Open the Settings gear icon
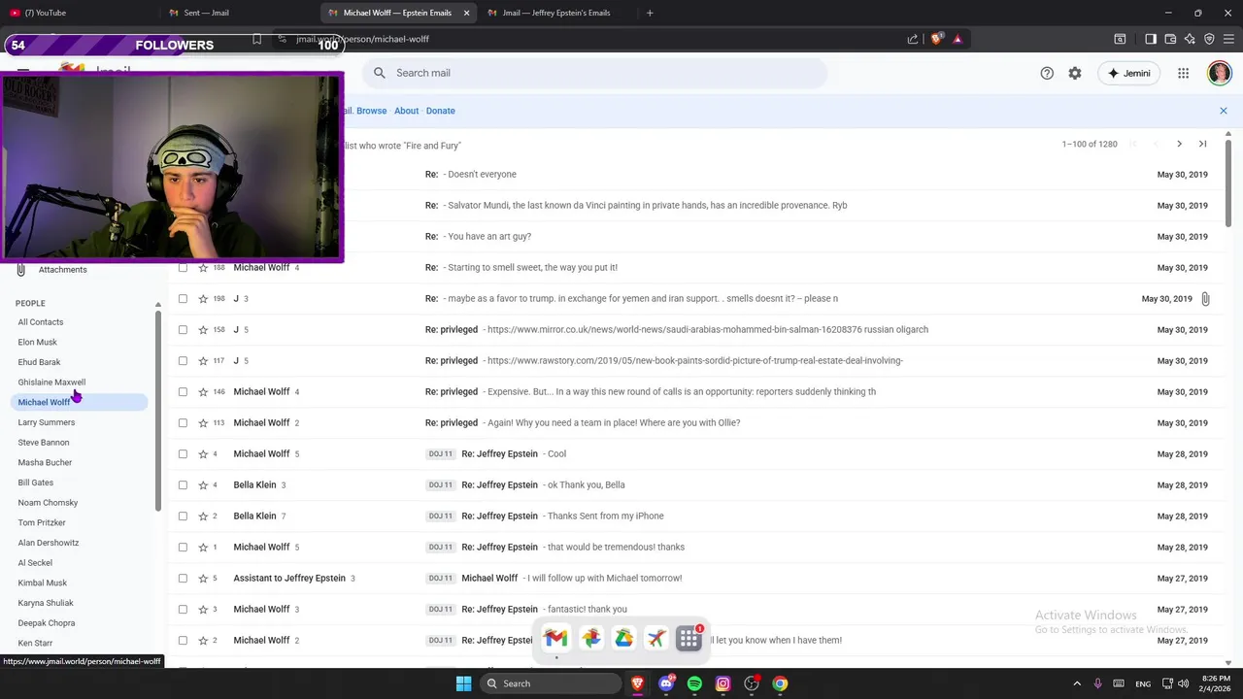 coord(1075,73)
